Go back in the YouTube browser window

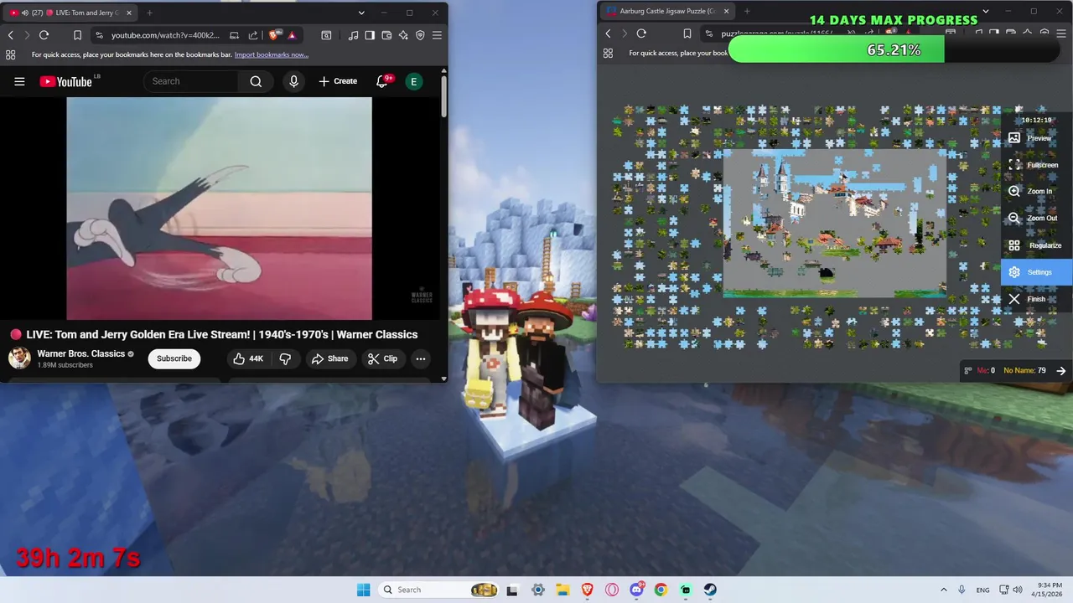pos(11,35)
